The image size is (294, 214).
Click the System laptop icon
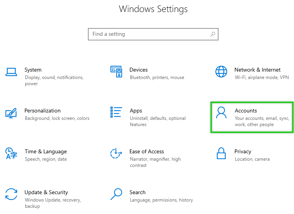tap(11, 72)
